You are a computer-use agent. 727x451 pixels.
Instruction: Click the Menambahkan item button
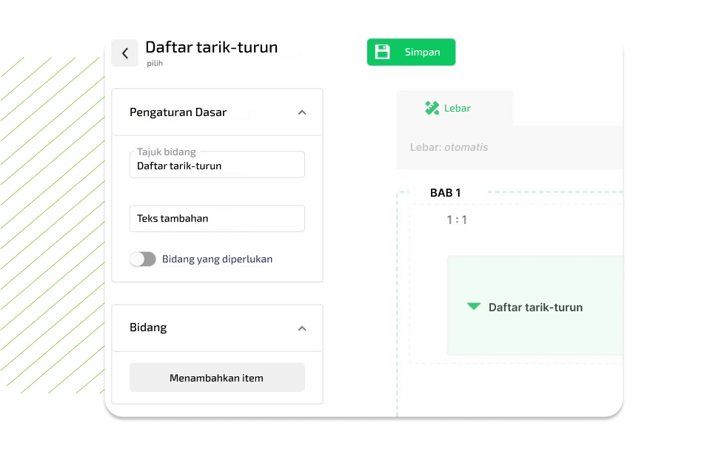tap(217, 377)
